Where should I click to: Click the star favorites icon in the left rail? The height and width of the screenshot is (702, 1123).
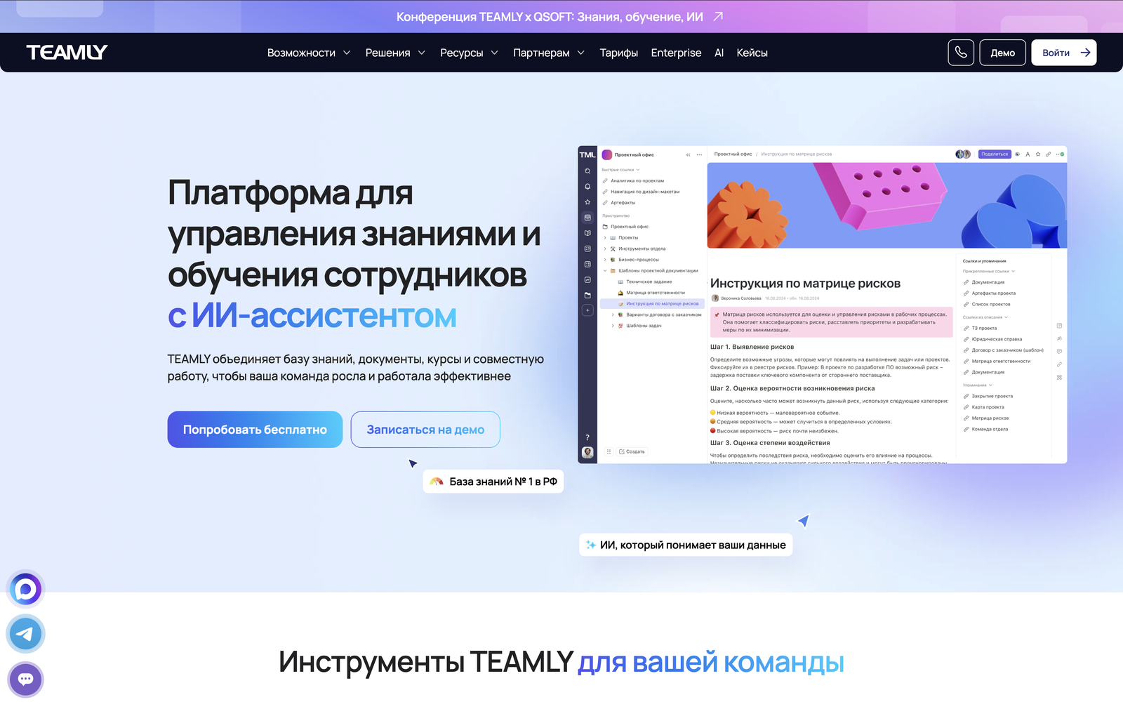[587, 202]
